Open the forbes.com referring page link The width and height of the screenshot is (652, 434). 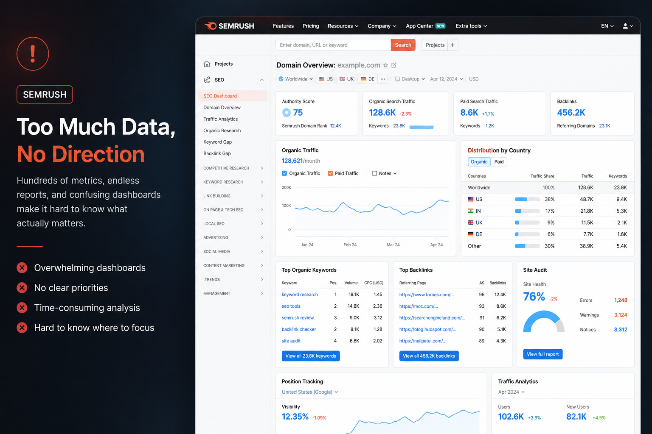pos(427,295)
